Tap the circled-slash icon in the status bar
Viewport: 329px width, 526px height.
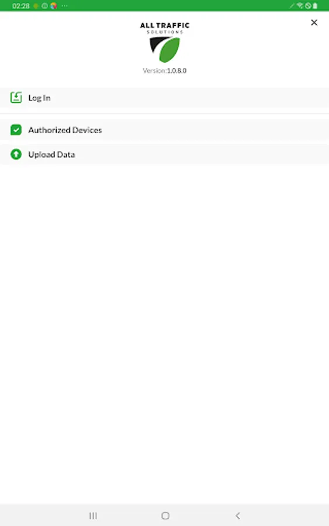pyautogui.click(x=308, y=6)
